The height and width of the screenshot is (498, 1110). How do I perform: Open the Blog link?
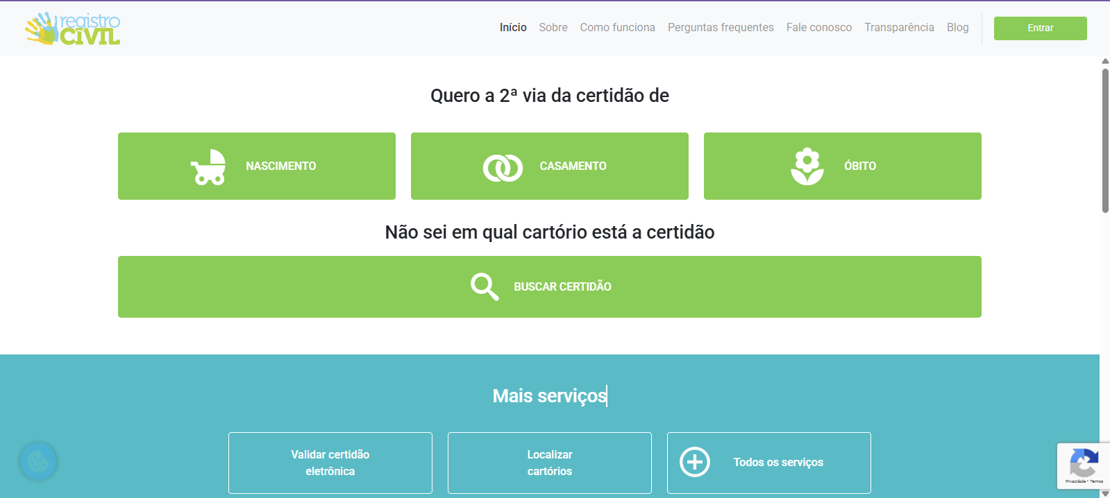957,28
